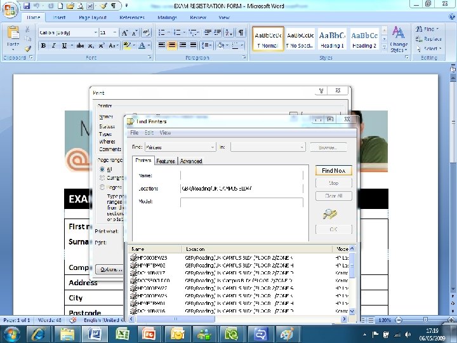Shrink font size icon in ribbon
The width and height of the screenshot is (457, 343).
pyautogui.click(x=135, y=32)
